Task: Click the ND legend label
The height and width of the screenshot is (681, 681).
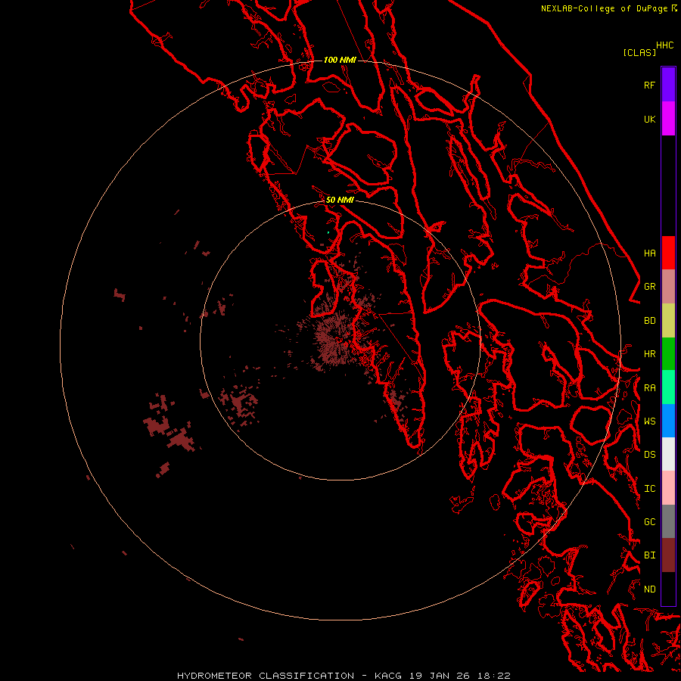Action: 649,589
